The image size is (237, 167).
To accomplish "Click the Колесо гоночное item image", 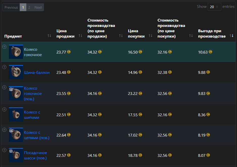I will (x=16, y=52).
